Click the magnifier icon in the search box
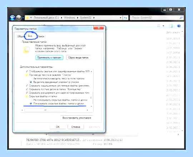 click(x=181, y=18)
